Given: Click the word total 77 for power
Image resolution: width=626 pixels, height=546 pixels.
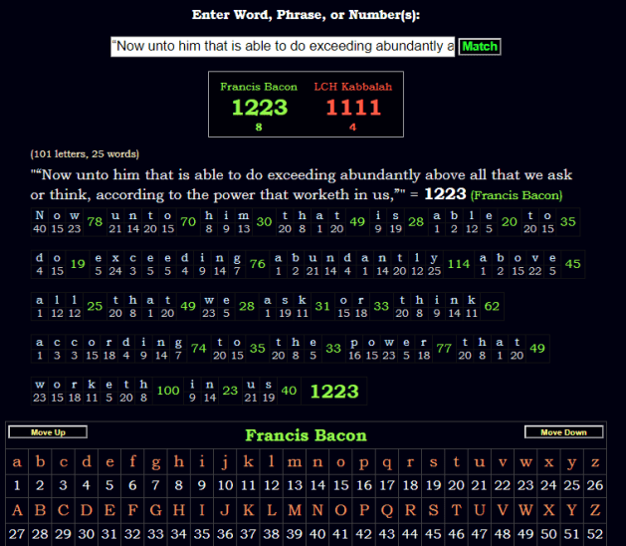Looking at the screenshot, I should point(444,349).
